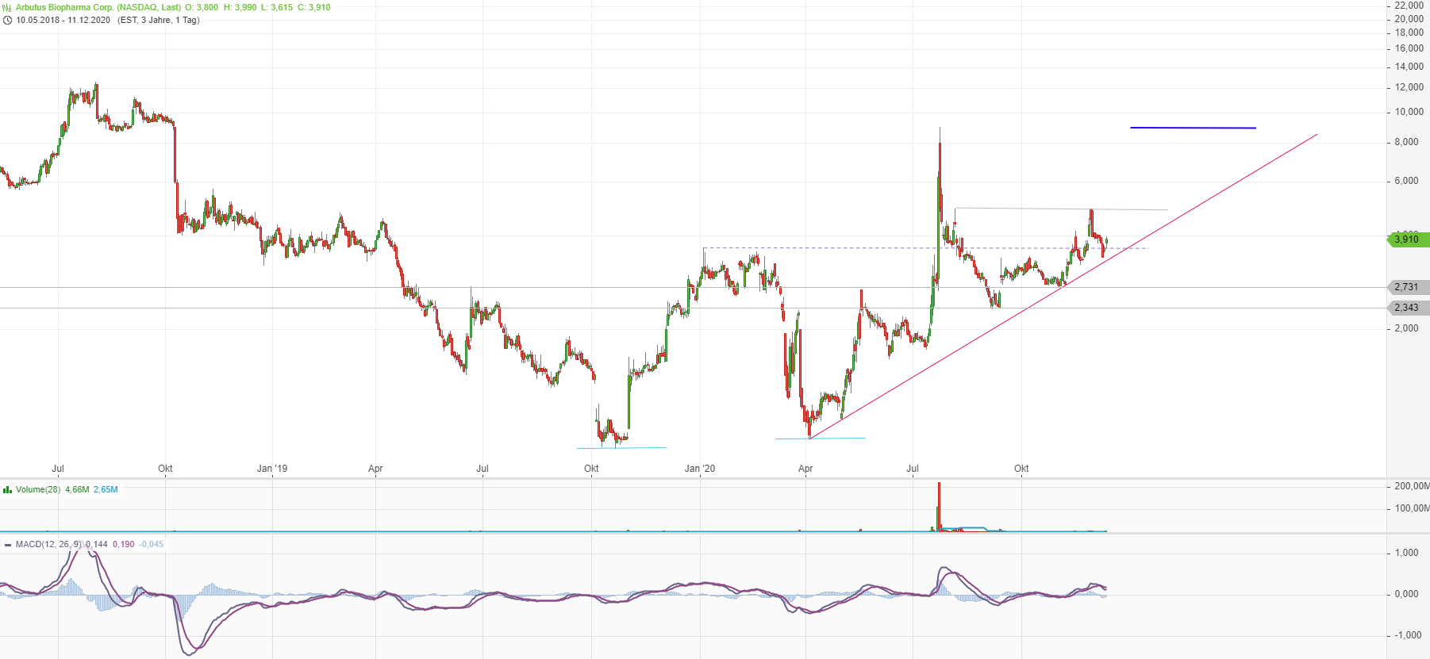Image resolution: width=1430 pixels, height=659 pixels.
Task: Click the 10,000 price scale label
Action: (1409, 112)
